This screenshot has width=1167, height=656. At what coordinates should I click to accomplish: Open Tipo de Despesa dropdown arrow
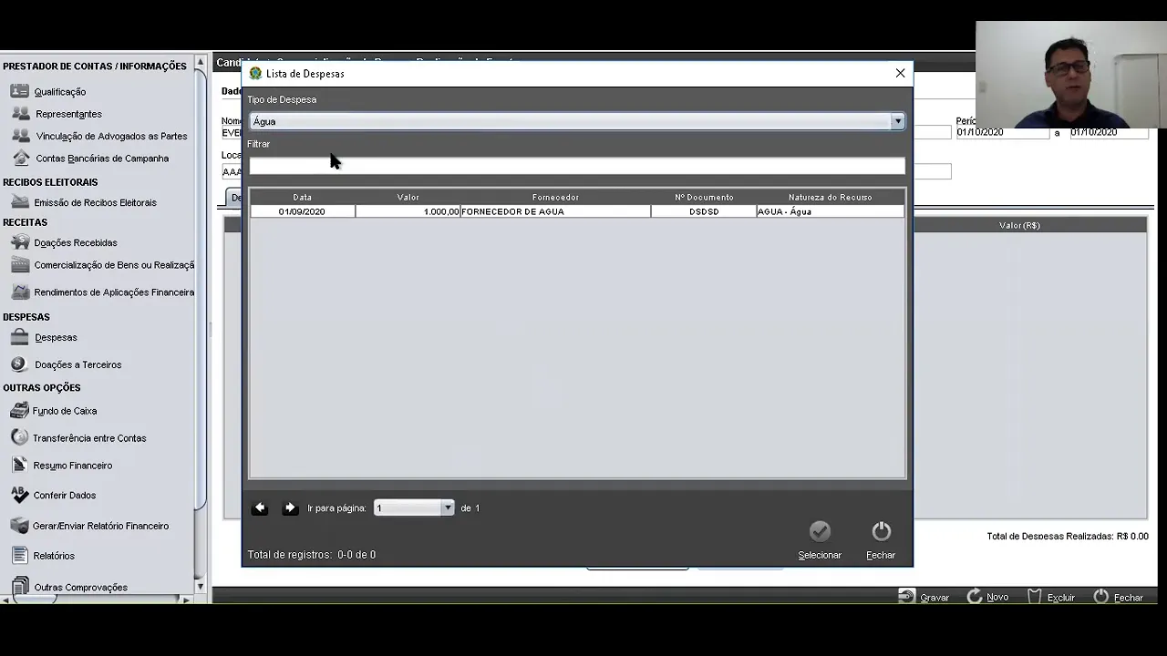click(897, 121)
